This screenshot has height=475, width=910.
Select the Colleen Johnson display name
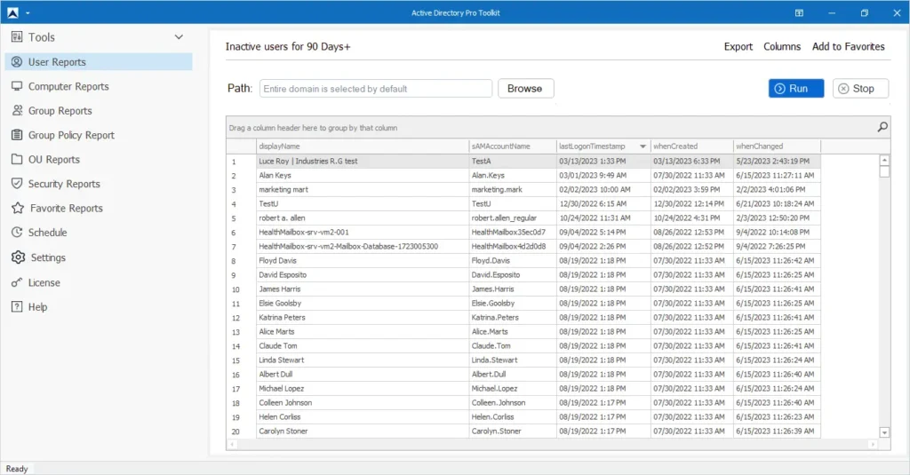pyautogui.click(x=363, y=402)
